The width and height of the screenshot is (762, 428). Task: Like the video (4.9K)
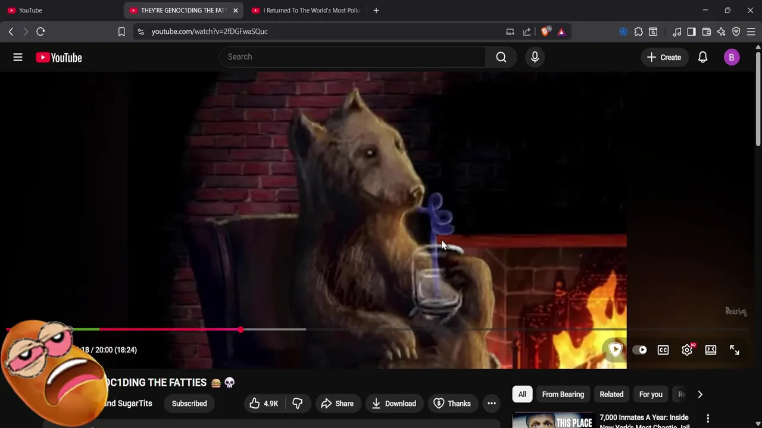[264, 404]
